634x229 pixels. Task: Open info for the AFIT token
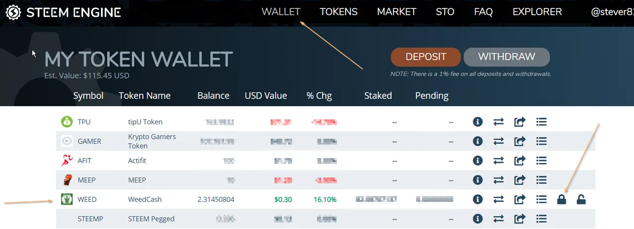click(x=477, y=160)
